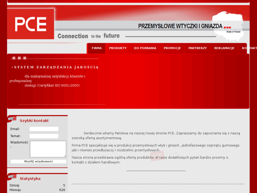Open the PRODUKTY menu item
The width and height of the screenshot is (257, 193).
pos(118,48)
